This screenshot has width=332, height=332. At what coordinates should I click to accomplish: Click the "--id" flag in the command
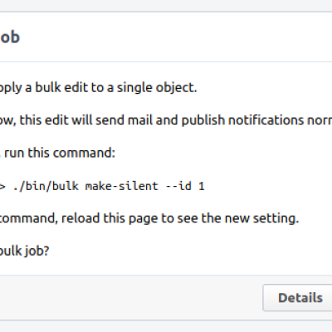[178, 186]
